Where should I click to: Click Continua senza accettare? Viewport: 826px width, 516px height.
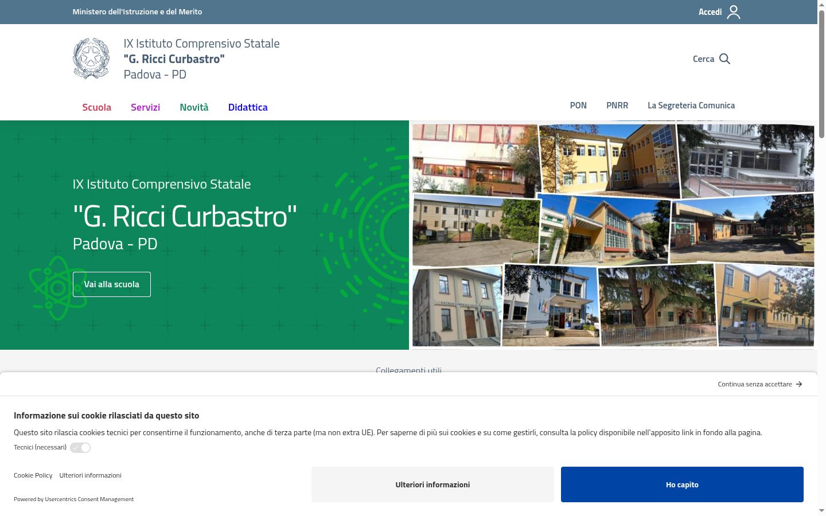tap(755, 384)
